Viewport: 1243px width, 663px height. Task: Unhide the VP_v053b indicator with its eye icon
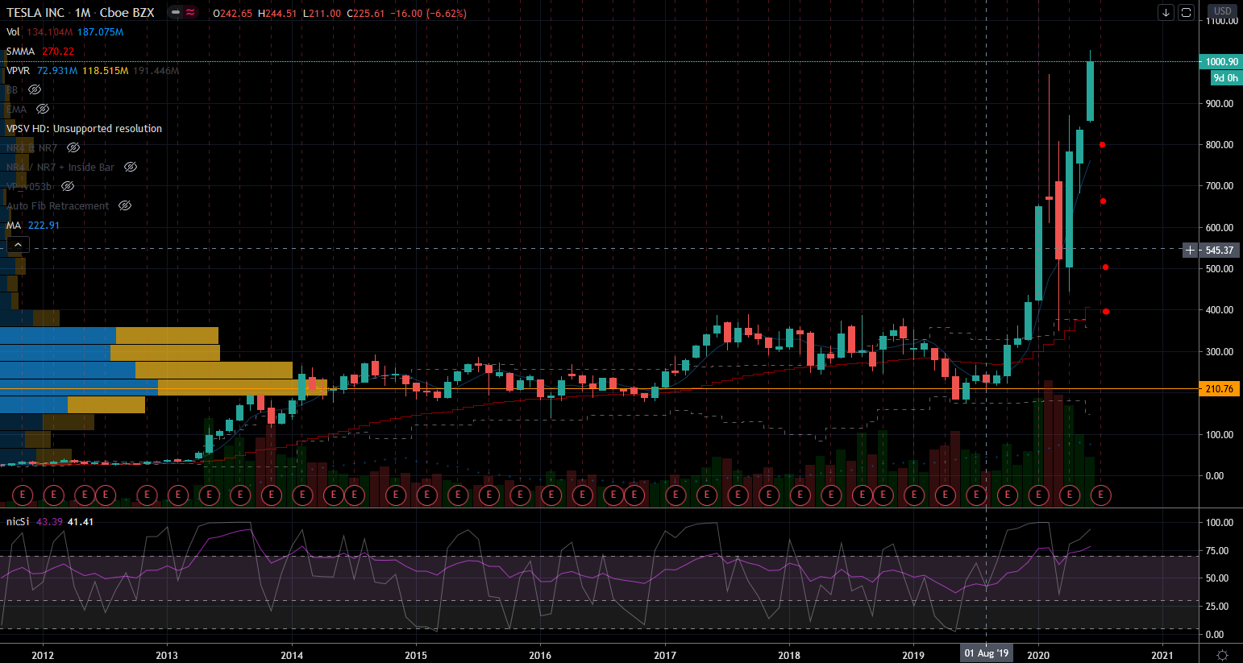tap(68, 186)
